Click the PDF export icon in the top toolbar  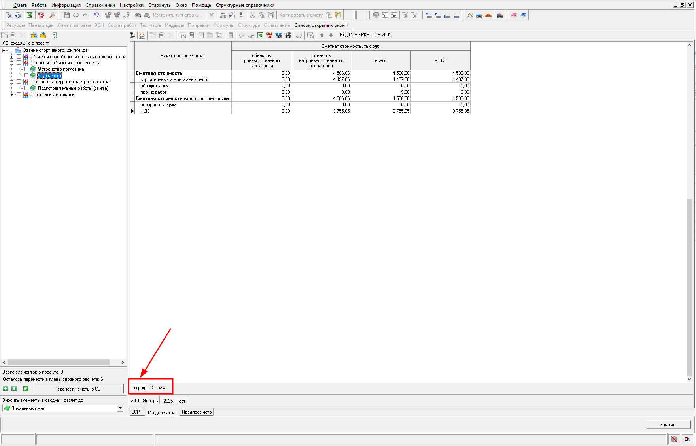coord(41,15)
